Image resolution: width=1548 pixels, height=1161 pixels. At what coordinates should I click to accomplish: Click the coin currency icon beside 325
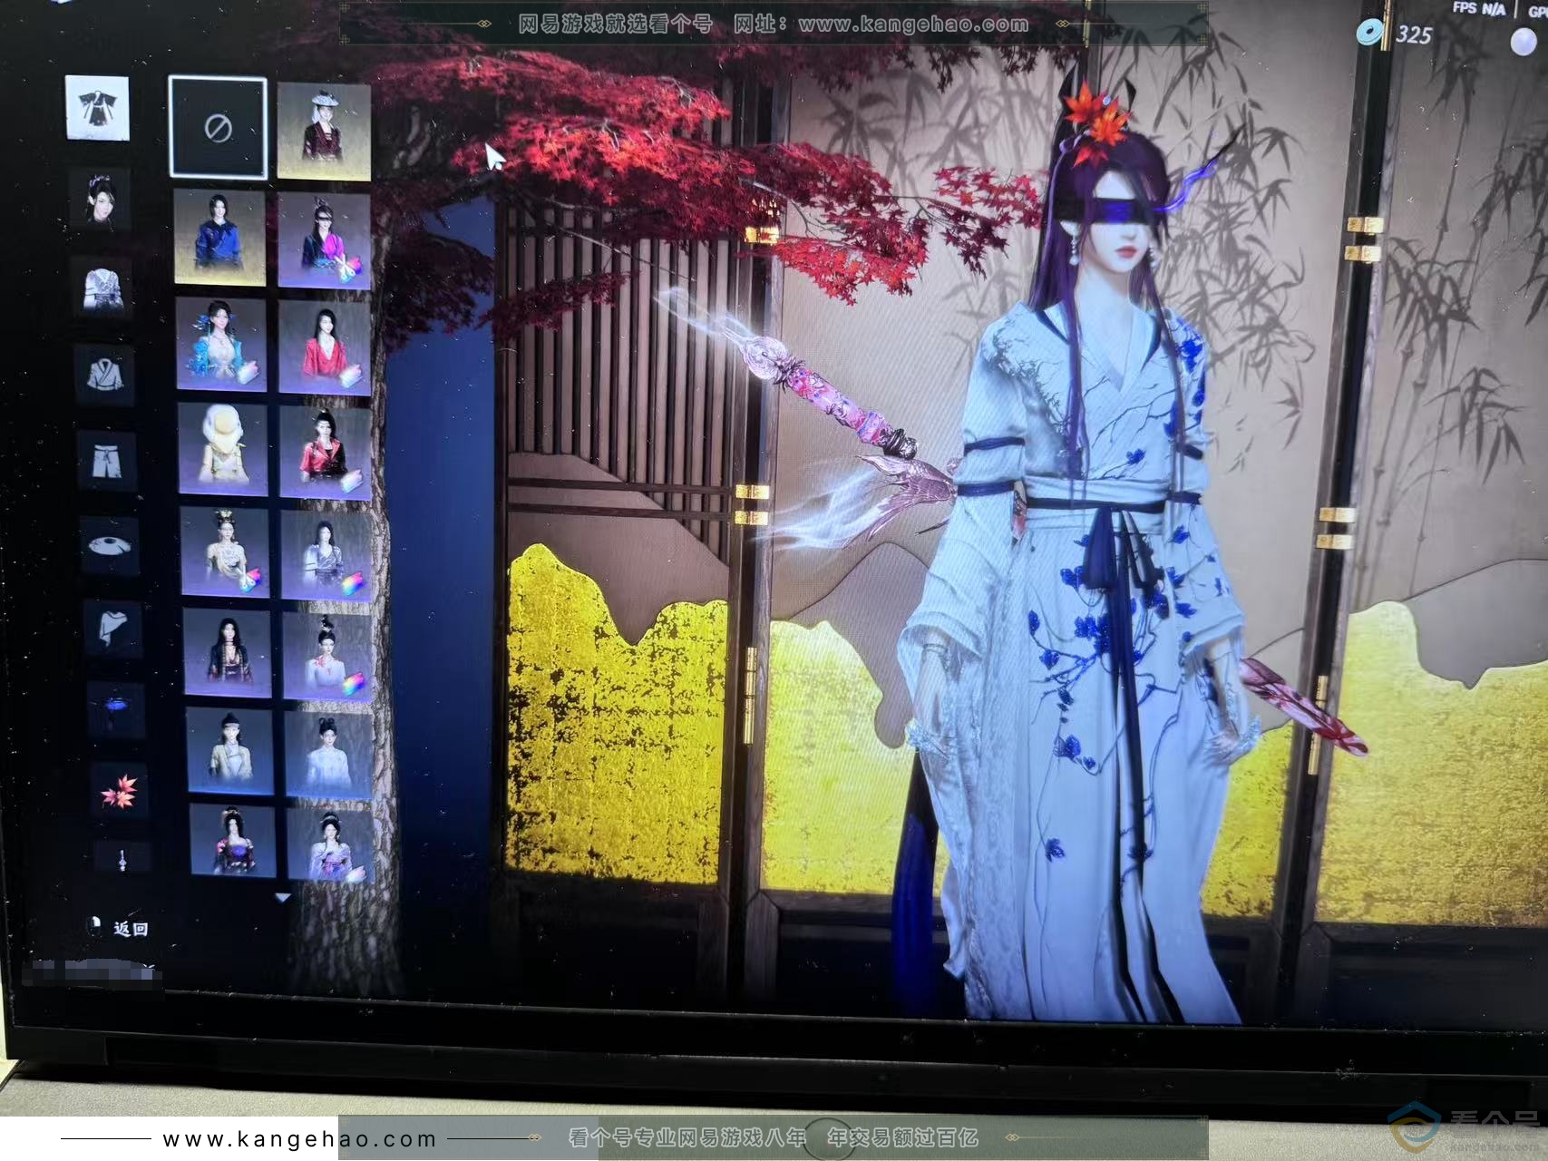pyautogui.click(x=1370, y=33)
